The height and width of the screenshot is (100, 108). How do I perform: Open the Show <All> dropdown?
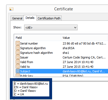[51, 27]
